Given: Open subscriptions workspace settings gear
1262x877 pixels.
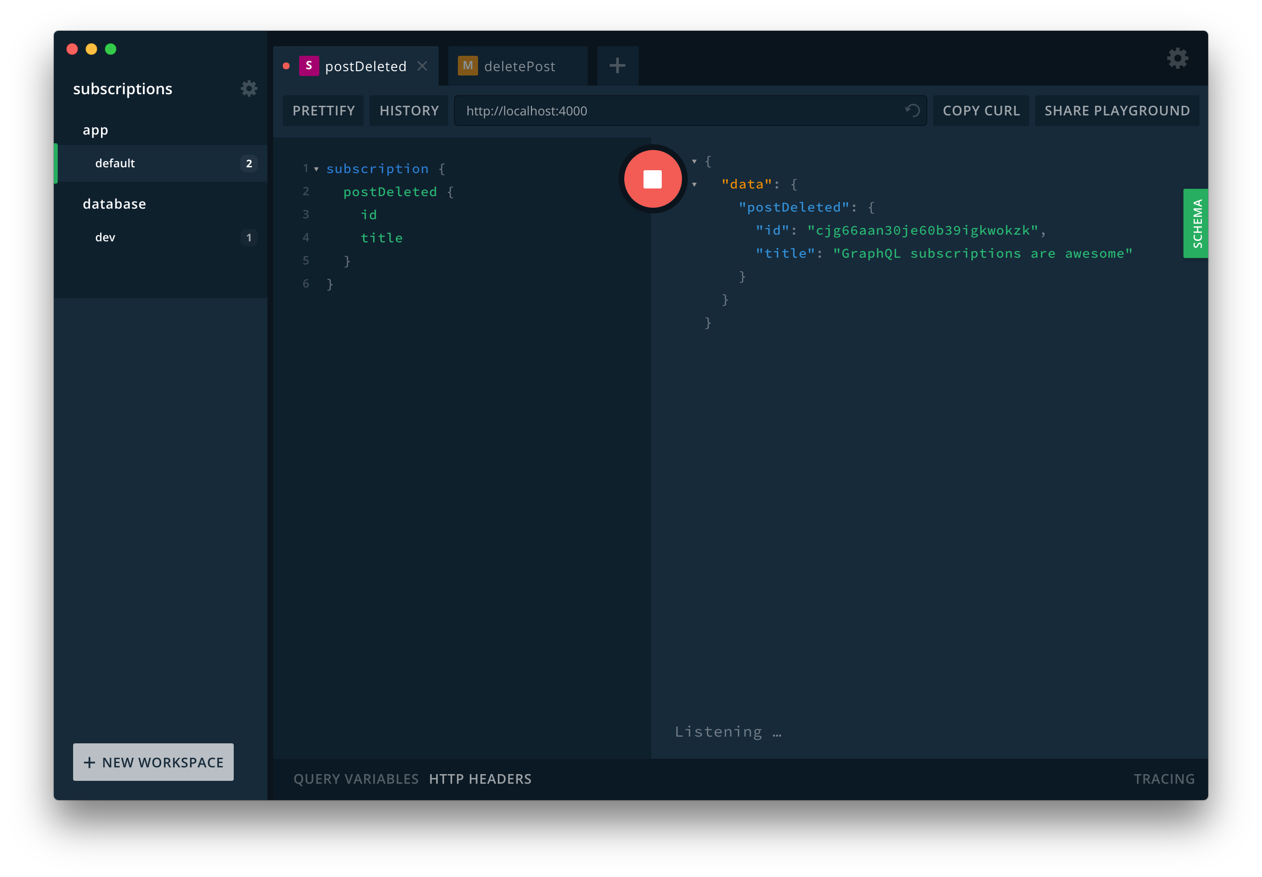Looking at the screenshot, I should [249, 88].
